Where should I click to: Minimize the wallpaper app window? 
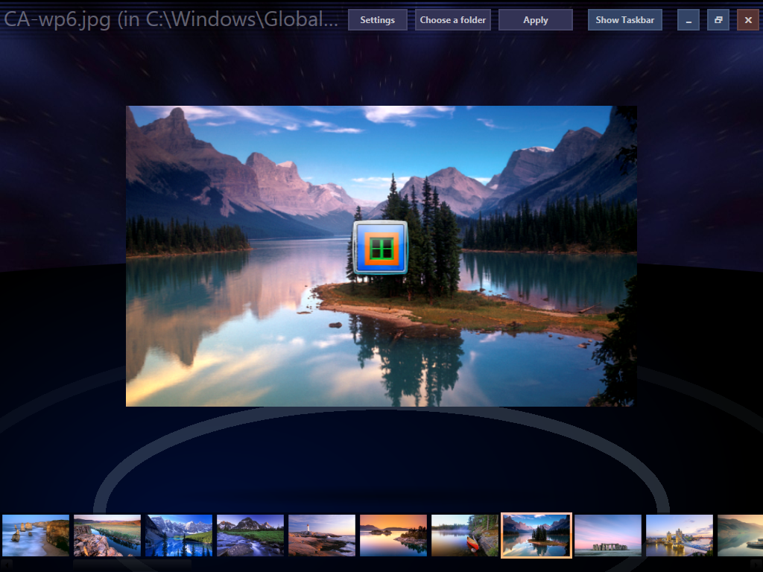point(688,20)
